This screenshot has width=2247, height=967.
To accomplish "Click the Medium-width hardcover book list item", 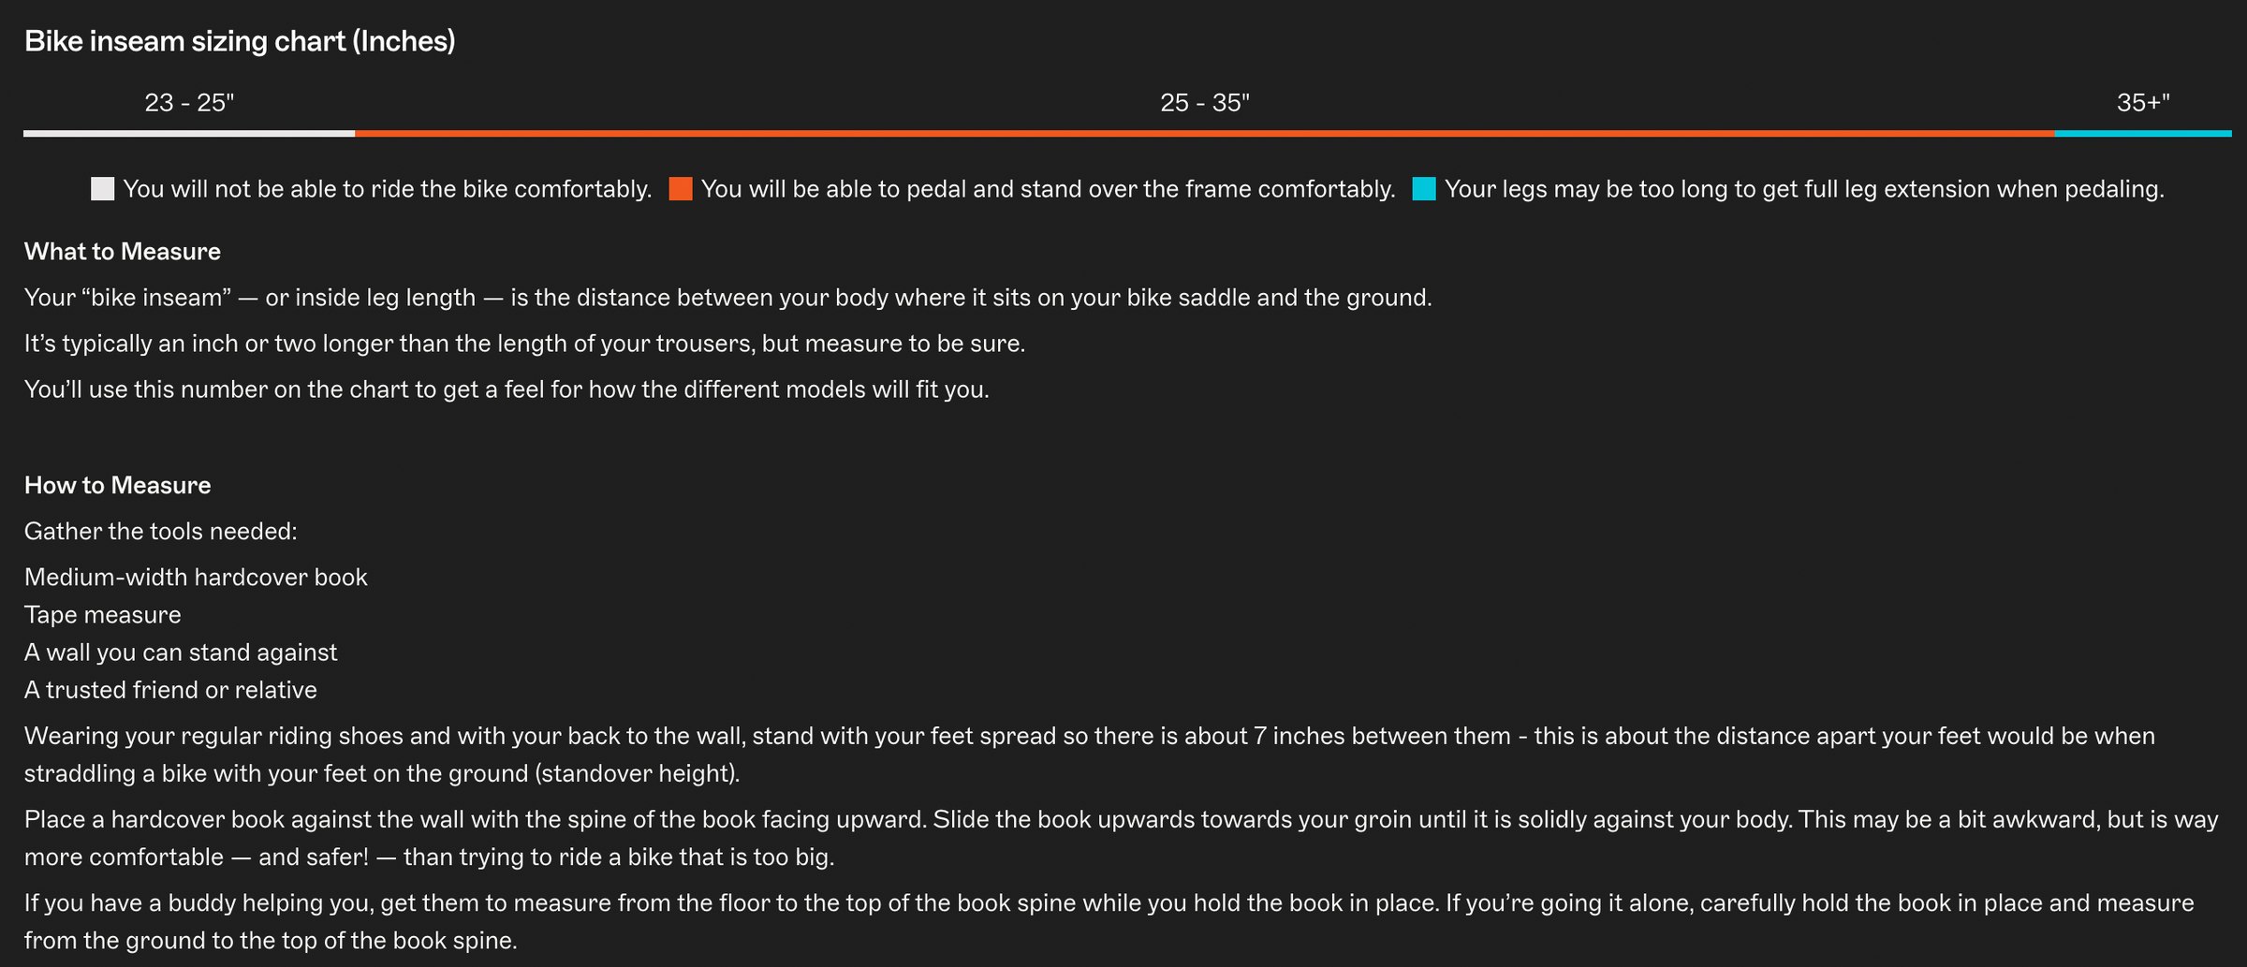I will pos(196,578).
